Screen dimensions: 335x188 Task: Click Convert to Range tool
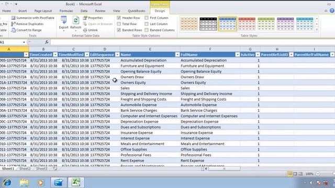pos(27,30)
